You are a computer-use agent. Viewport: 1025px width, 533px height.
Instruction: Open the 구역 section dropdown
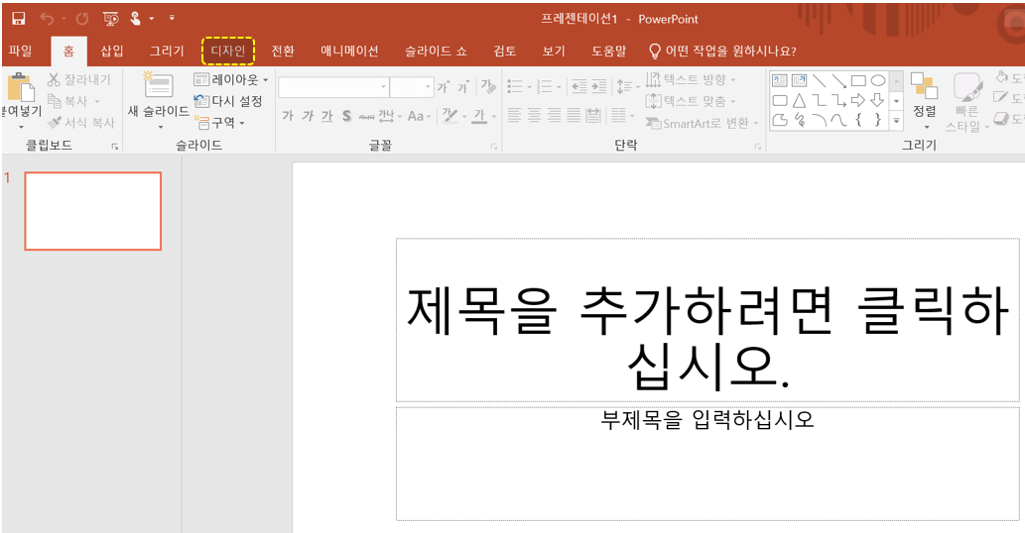click(x=219, y=122)
